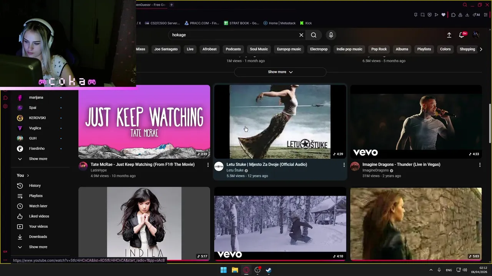Open the Windows Start menu
The image size is (492, 276).
point(223,270)
